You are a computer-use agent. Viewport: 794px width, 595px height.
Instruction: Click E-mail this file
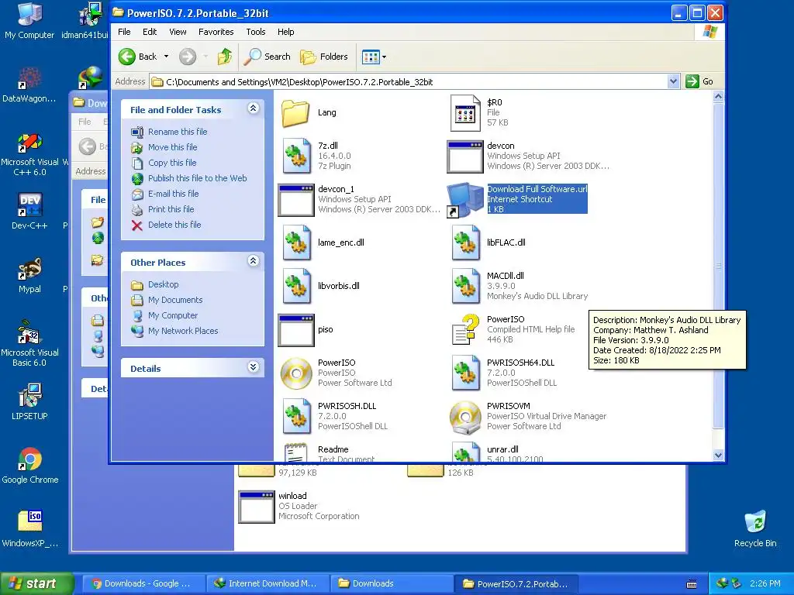[x=173, y=194]
